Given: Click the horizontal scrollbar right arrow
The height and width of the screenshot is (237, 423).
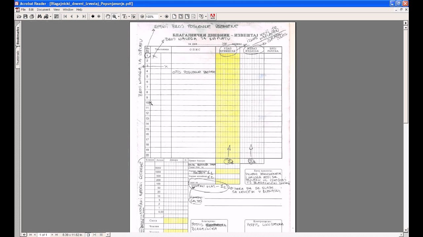Looking at the screenshot, I should tap(401, 235).
